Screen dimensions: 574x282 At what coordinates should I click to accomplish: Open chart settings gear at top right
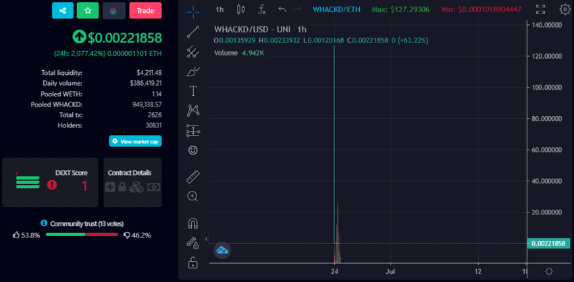(x=565, y=9)
